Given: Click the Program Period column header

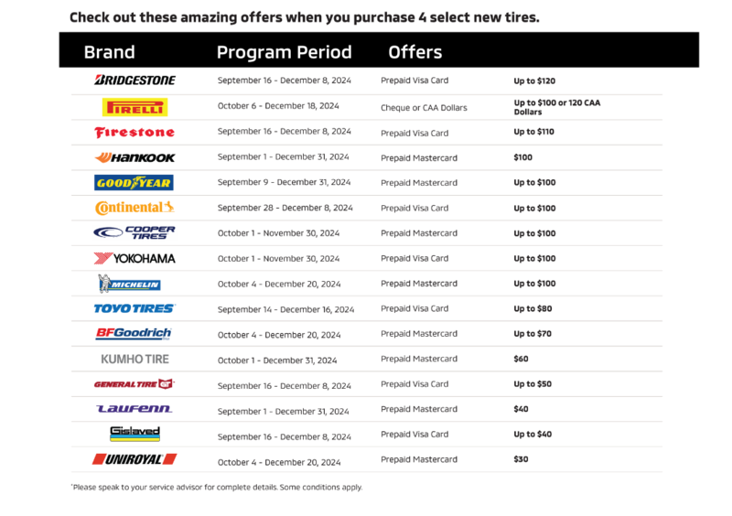Looking at the screenshot, I should (284, 52).
